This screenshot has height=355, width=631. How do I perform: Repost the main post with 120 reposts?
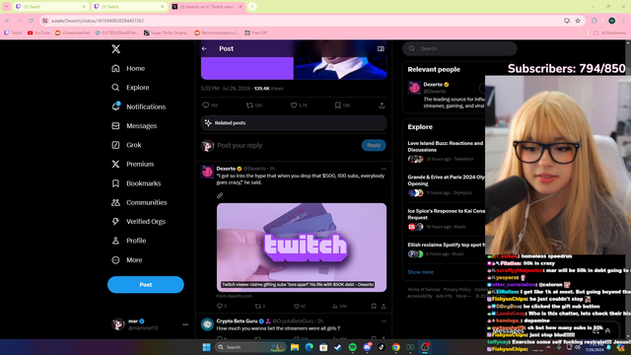pyautogui.click(x=249, y=106)
